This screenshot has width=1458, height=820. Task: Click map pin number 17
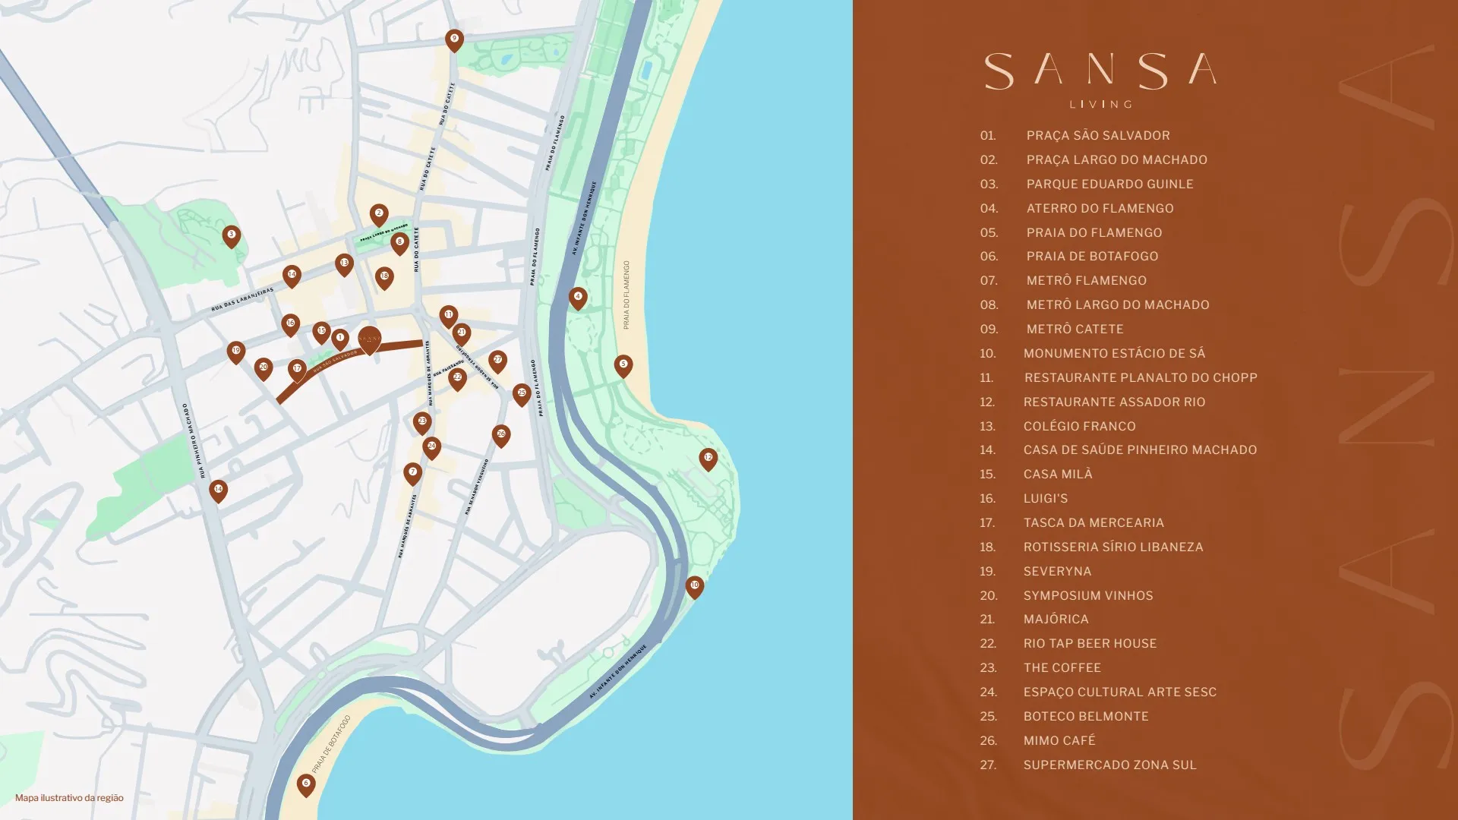coord(297,371)
